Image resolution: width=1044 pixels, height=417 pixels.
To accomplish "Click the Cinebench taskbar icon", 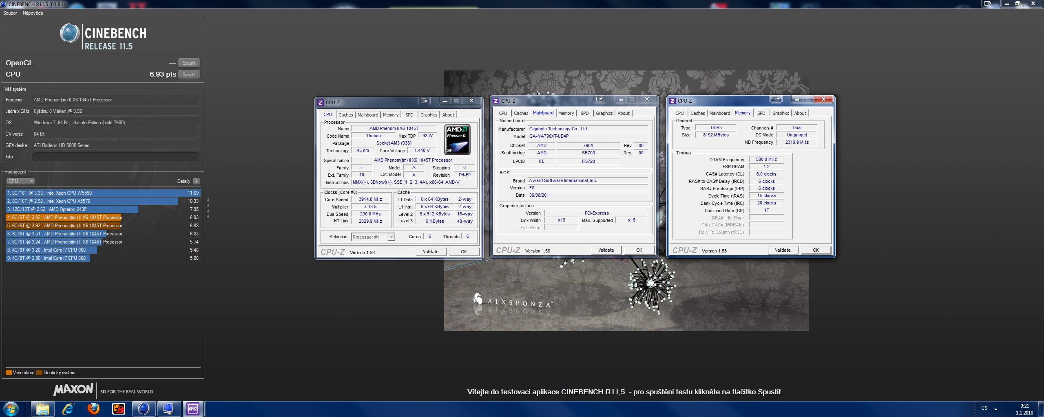I will click(144, 408).
